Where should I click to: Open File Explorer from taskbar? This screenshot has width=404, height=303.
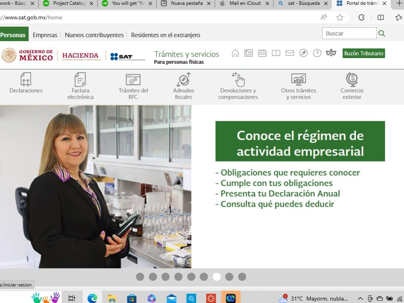[x=112, y=299]
